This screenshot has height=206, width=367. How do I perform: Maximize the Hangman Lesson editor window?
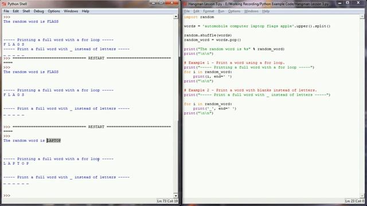click(348, 3)
